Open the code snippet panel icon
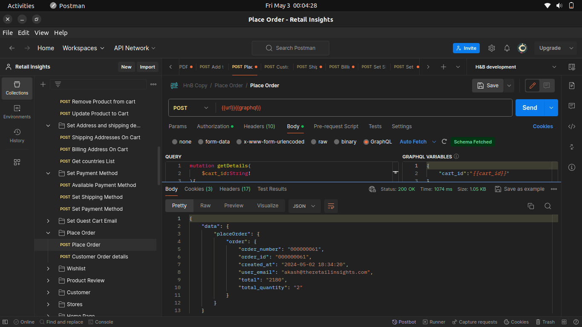582x327 pixels. pyautogui.click(x=572, y=126)
